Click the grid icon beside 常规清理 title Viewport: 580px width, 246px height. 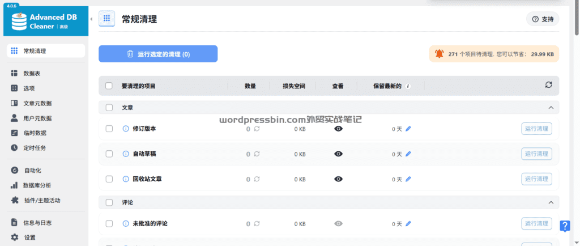click(x=106, y=19)
